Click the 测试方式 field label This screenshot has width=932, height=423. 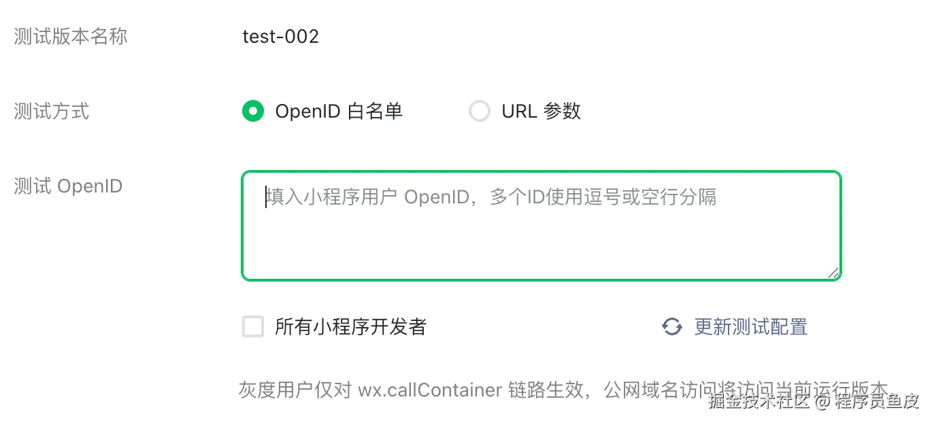coord(52,111)
